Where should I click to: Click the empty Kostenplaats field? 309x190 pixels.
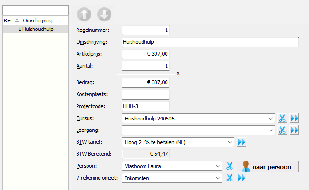click(x=145, y=94)
